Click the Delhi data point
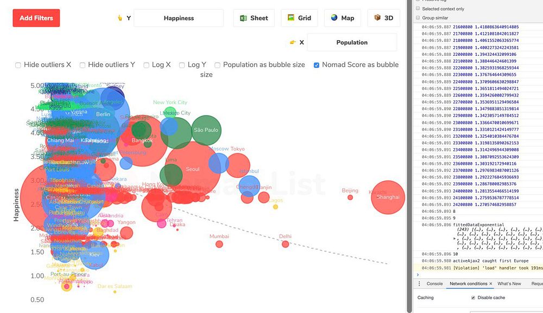The width and height of the screenshot is (543, 313). 286,244
